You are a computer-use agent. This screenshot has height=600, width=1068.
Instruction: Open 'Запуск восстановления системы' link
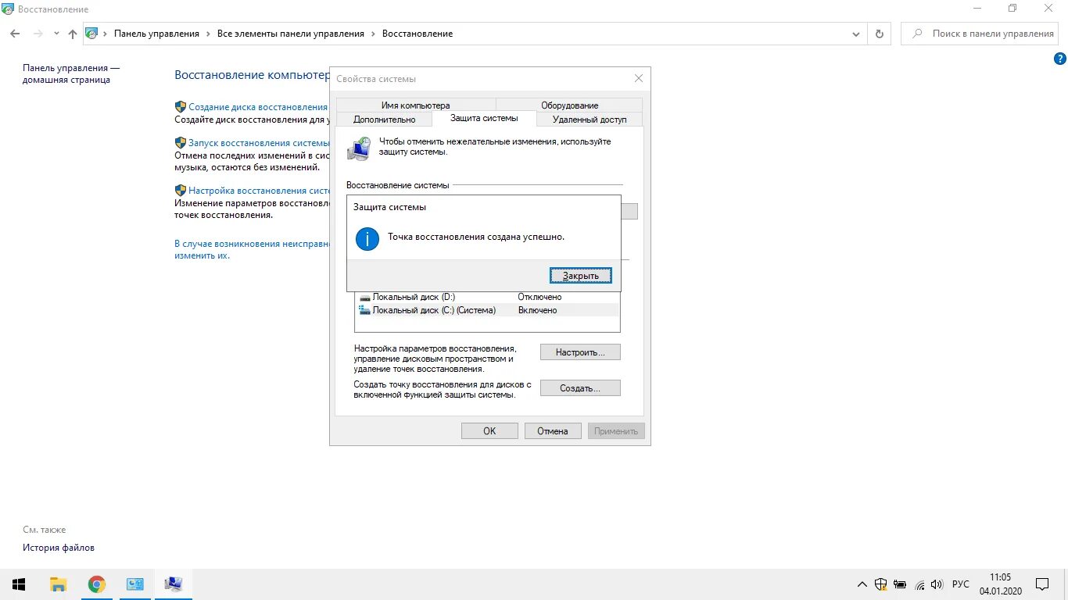point(260,143)
